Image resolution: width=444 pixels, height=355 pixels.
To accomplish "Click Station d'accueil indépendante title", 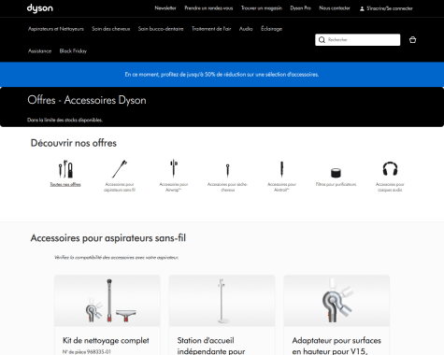I will point(211,346).
